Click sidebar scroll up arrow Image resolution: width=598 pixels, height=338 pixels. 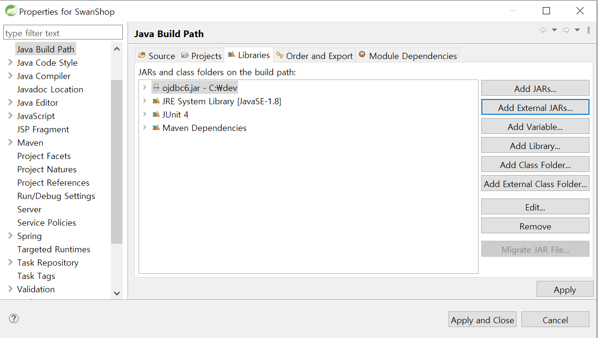tap(117, 48)
